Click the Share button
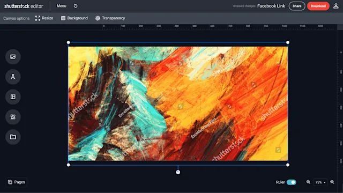This screenshot has height=193, width=343. click(297, 6)
